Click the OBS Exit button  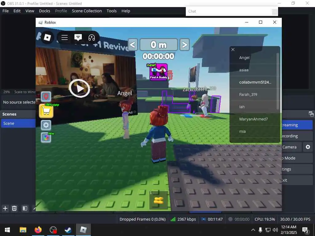pos(297,180)
